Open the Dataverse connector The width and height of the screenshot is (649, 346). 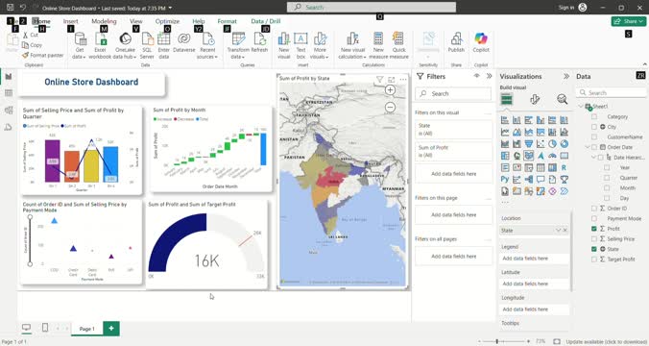click(183, 42)
